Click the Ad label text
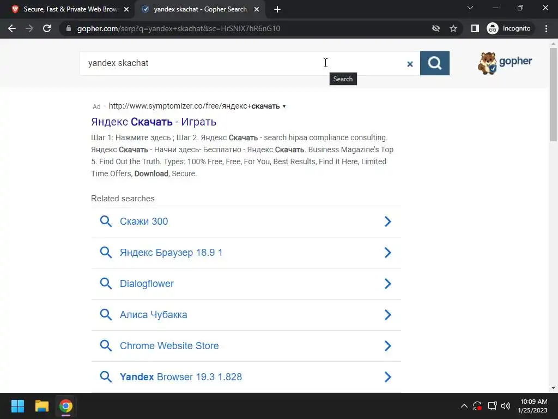 (96, 106)
